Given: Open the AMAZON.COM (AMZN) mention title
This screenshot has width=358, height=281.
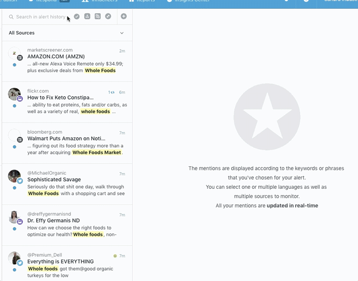Looking at the screenshot, I should [x=56, y=56].
